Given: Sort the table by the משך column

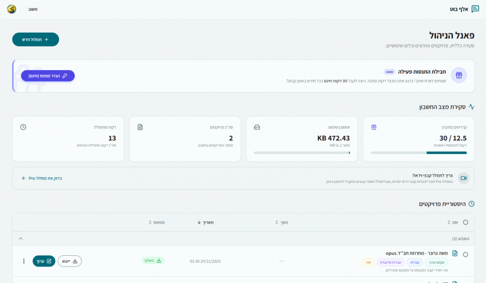Looking at the screenshot, I should click(282, 222).
